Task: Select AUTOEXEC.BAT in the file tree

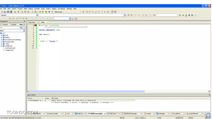Action: 10,48
